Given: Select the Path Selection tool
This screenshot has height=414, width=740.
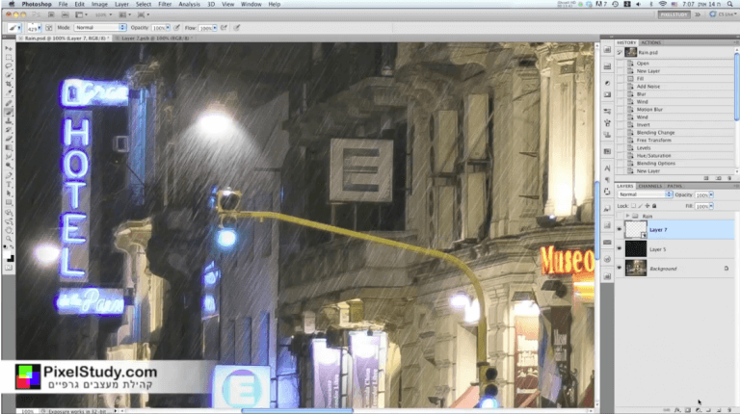Looking at the screenshot, I should click(x=9, y=194).
